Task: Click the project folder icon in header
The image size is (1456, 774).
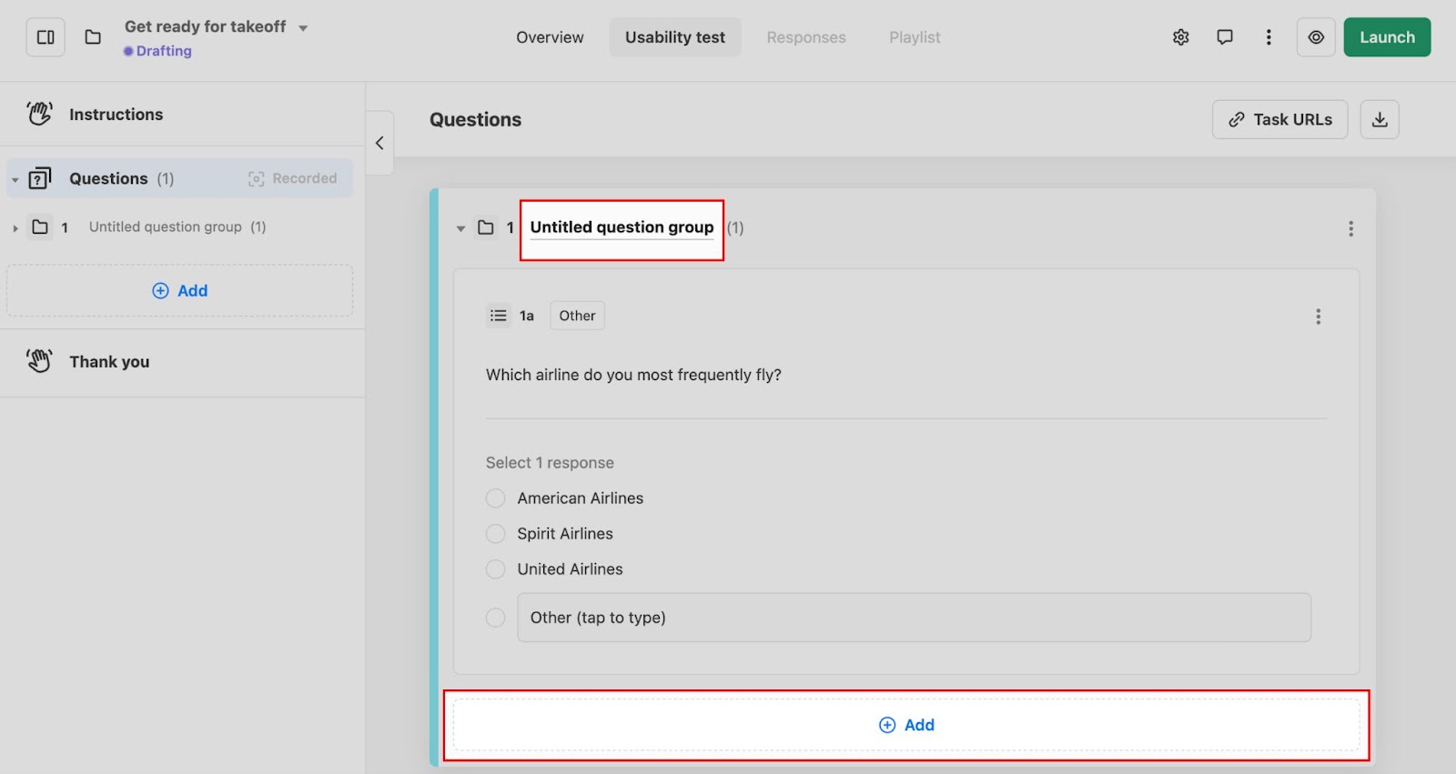Action: (x=93, y=37)
